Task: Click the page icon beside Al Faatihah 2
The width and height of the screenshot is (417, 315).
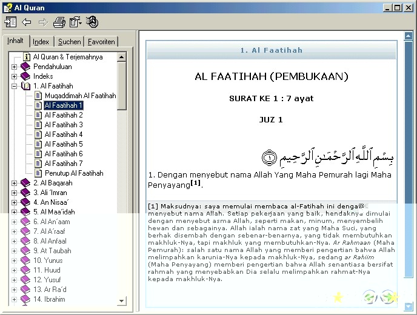Action: pyautogui.click(x=38, y=115)
